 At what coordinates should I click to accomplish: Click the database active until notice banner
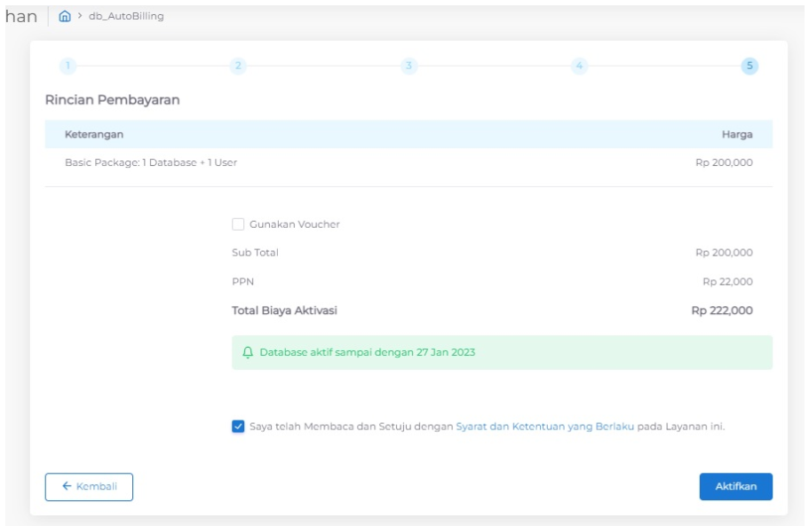(502, 352)
